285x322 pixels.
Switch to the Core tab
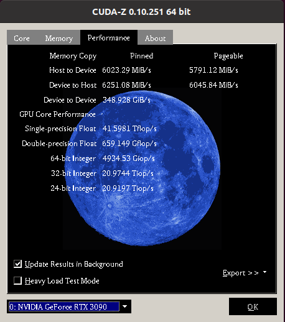coord(22,39)
